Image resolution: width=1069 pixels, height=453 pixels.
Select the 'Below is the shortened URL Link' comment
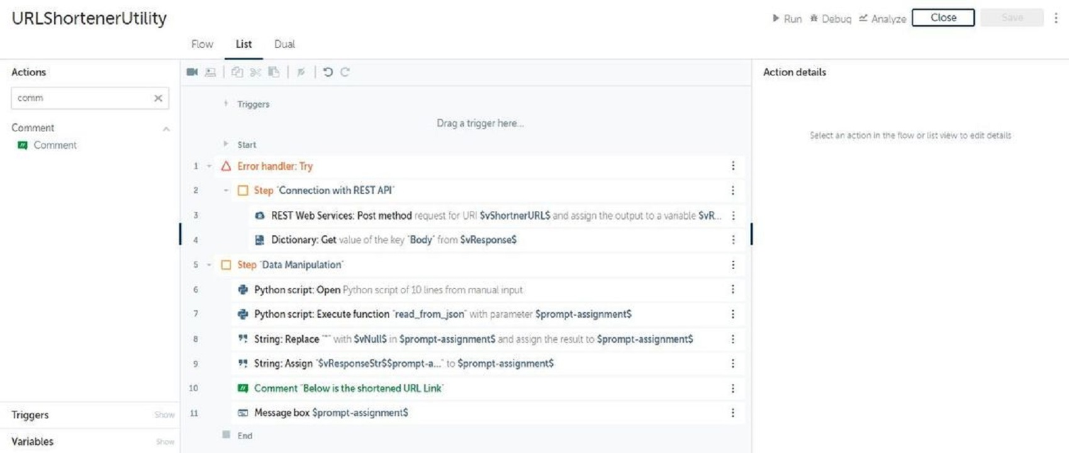[x=488, y=388]
